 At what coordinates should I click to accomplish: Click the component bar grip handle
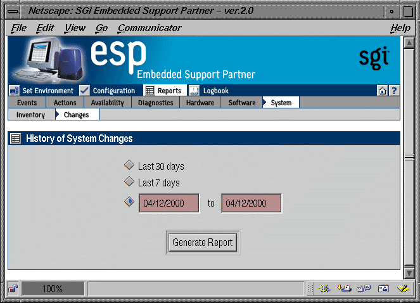tap(310, 289)
